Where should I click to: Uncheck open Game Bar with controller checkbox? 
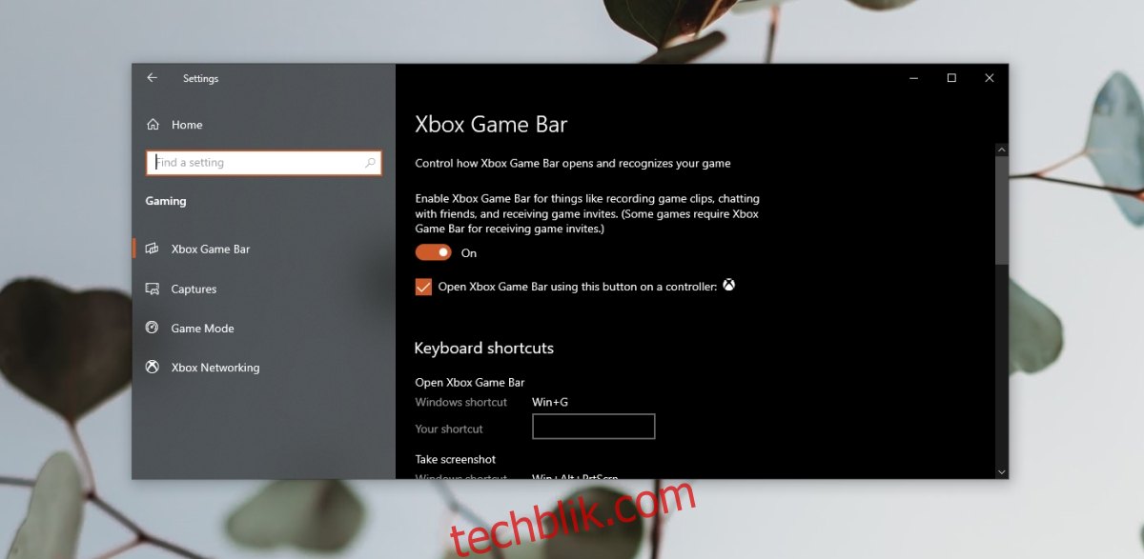[423, 287]
